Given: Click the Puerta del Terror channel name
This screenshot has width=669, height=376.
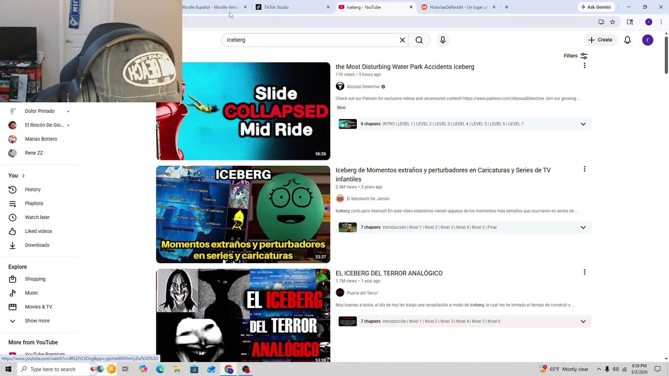Looking at the screenshot, I should point(362,293).
